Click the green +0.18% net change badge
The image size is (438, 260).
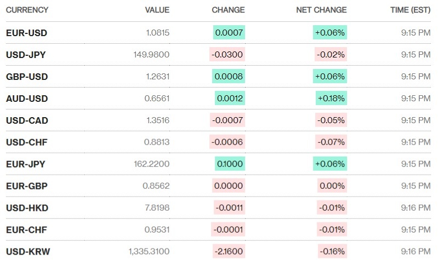331,99
